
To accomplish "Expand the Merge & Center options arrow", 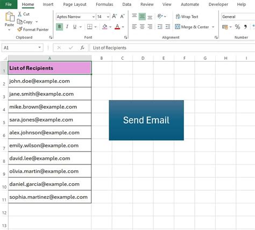I will (x=213, y=27).
